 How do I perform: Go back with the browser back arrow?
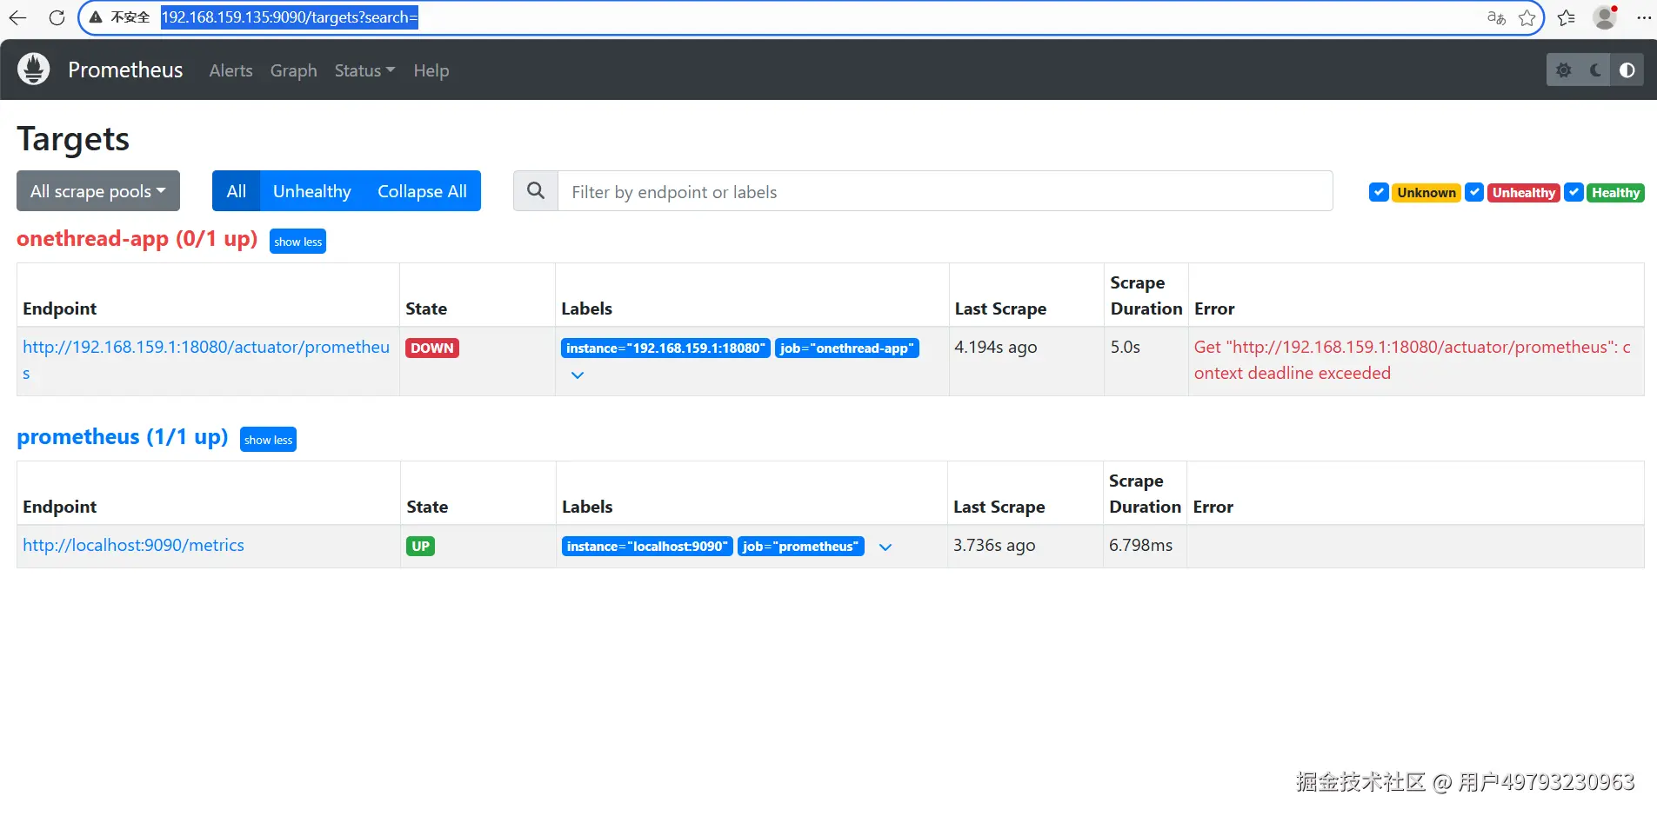tap(17, 17)
